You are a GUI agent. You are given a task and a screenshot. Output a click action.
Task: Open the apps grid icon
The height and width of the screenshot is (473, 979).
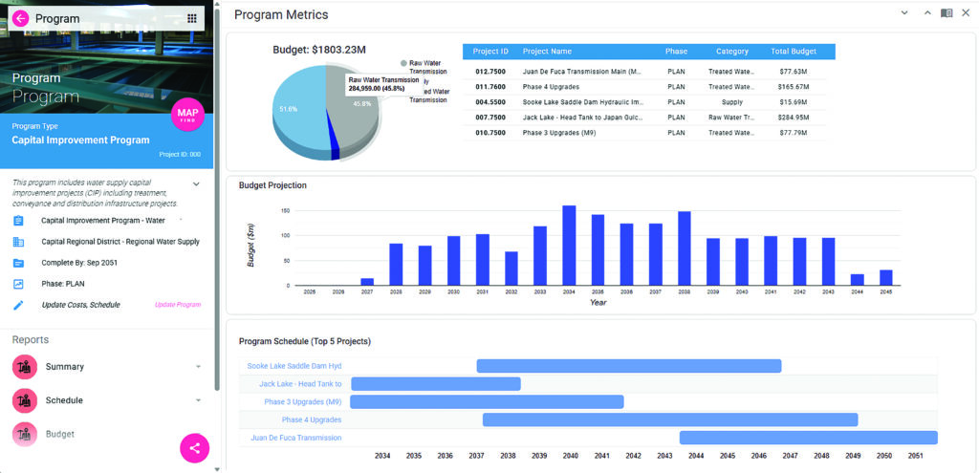coord(191,19)
